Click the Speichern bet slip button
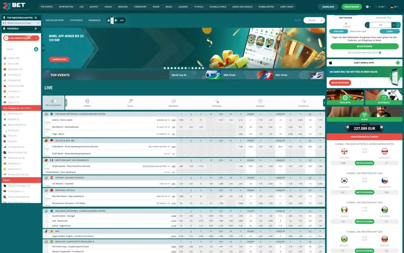This screenshot has width=404, height=253. click(339, 31)
